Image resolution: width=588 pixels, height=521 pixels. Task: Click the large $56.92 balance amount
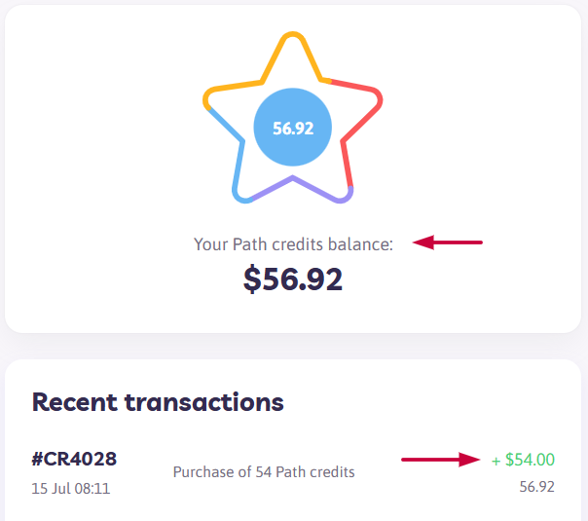click(x=293, y=279)
